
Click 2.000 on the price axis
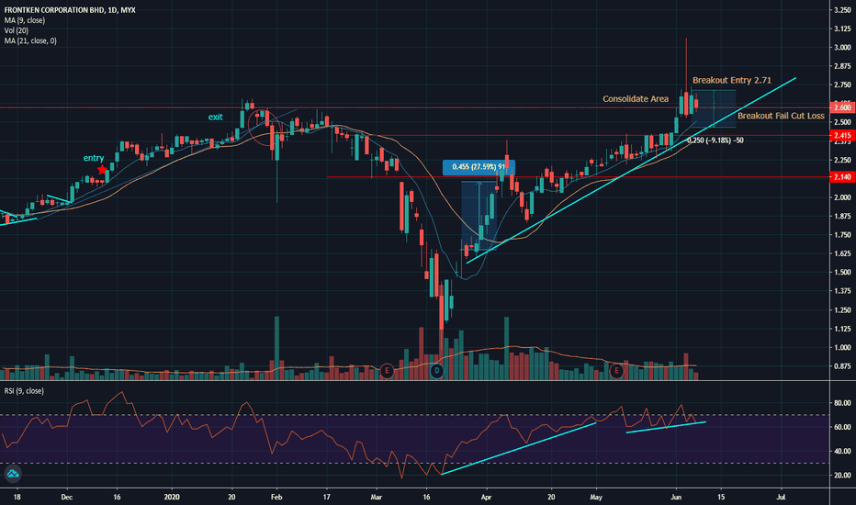click(x=842, y=197)
